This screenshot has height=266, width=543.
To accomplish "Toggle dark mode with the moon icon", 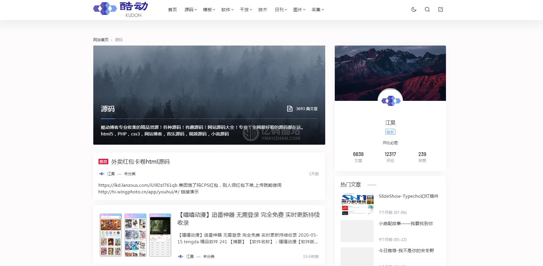I will coord(414,10).
